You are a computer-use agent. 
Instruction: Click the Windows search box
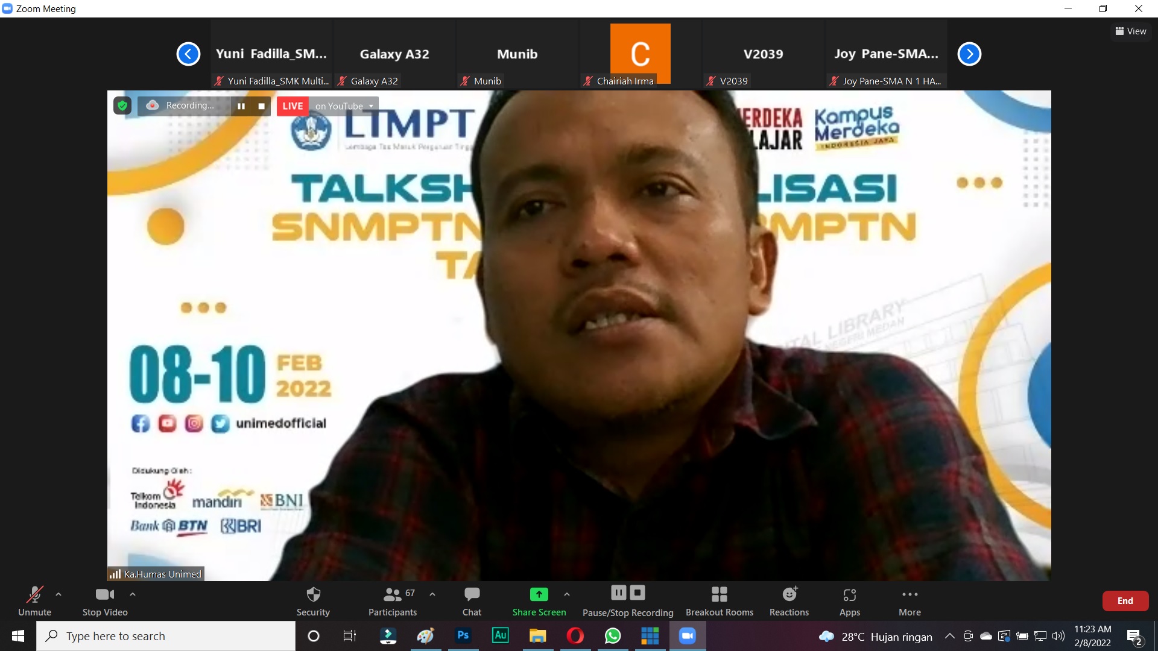(x=166, y=636)
